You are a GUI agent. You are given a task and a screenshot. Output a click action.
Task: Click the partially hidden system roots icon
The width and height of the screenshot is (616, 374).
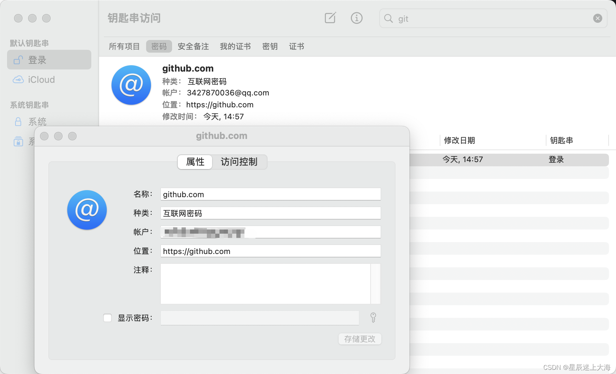[x=18, y=141]
